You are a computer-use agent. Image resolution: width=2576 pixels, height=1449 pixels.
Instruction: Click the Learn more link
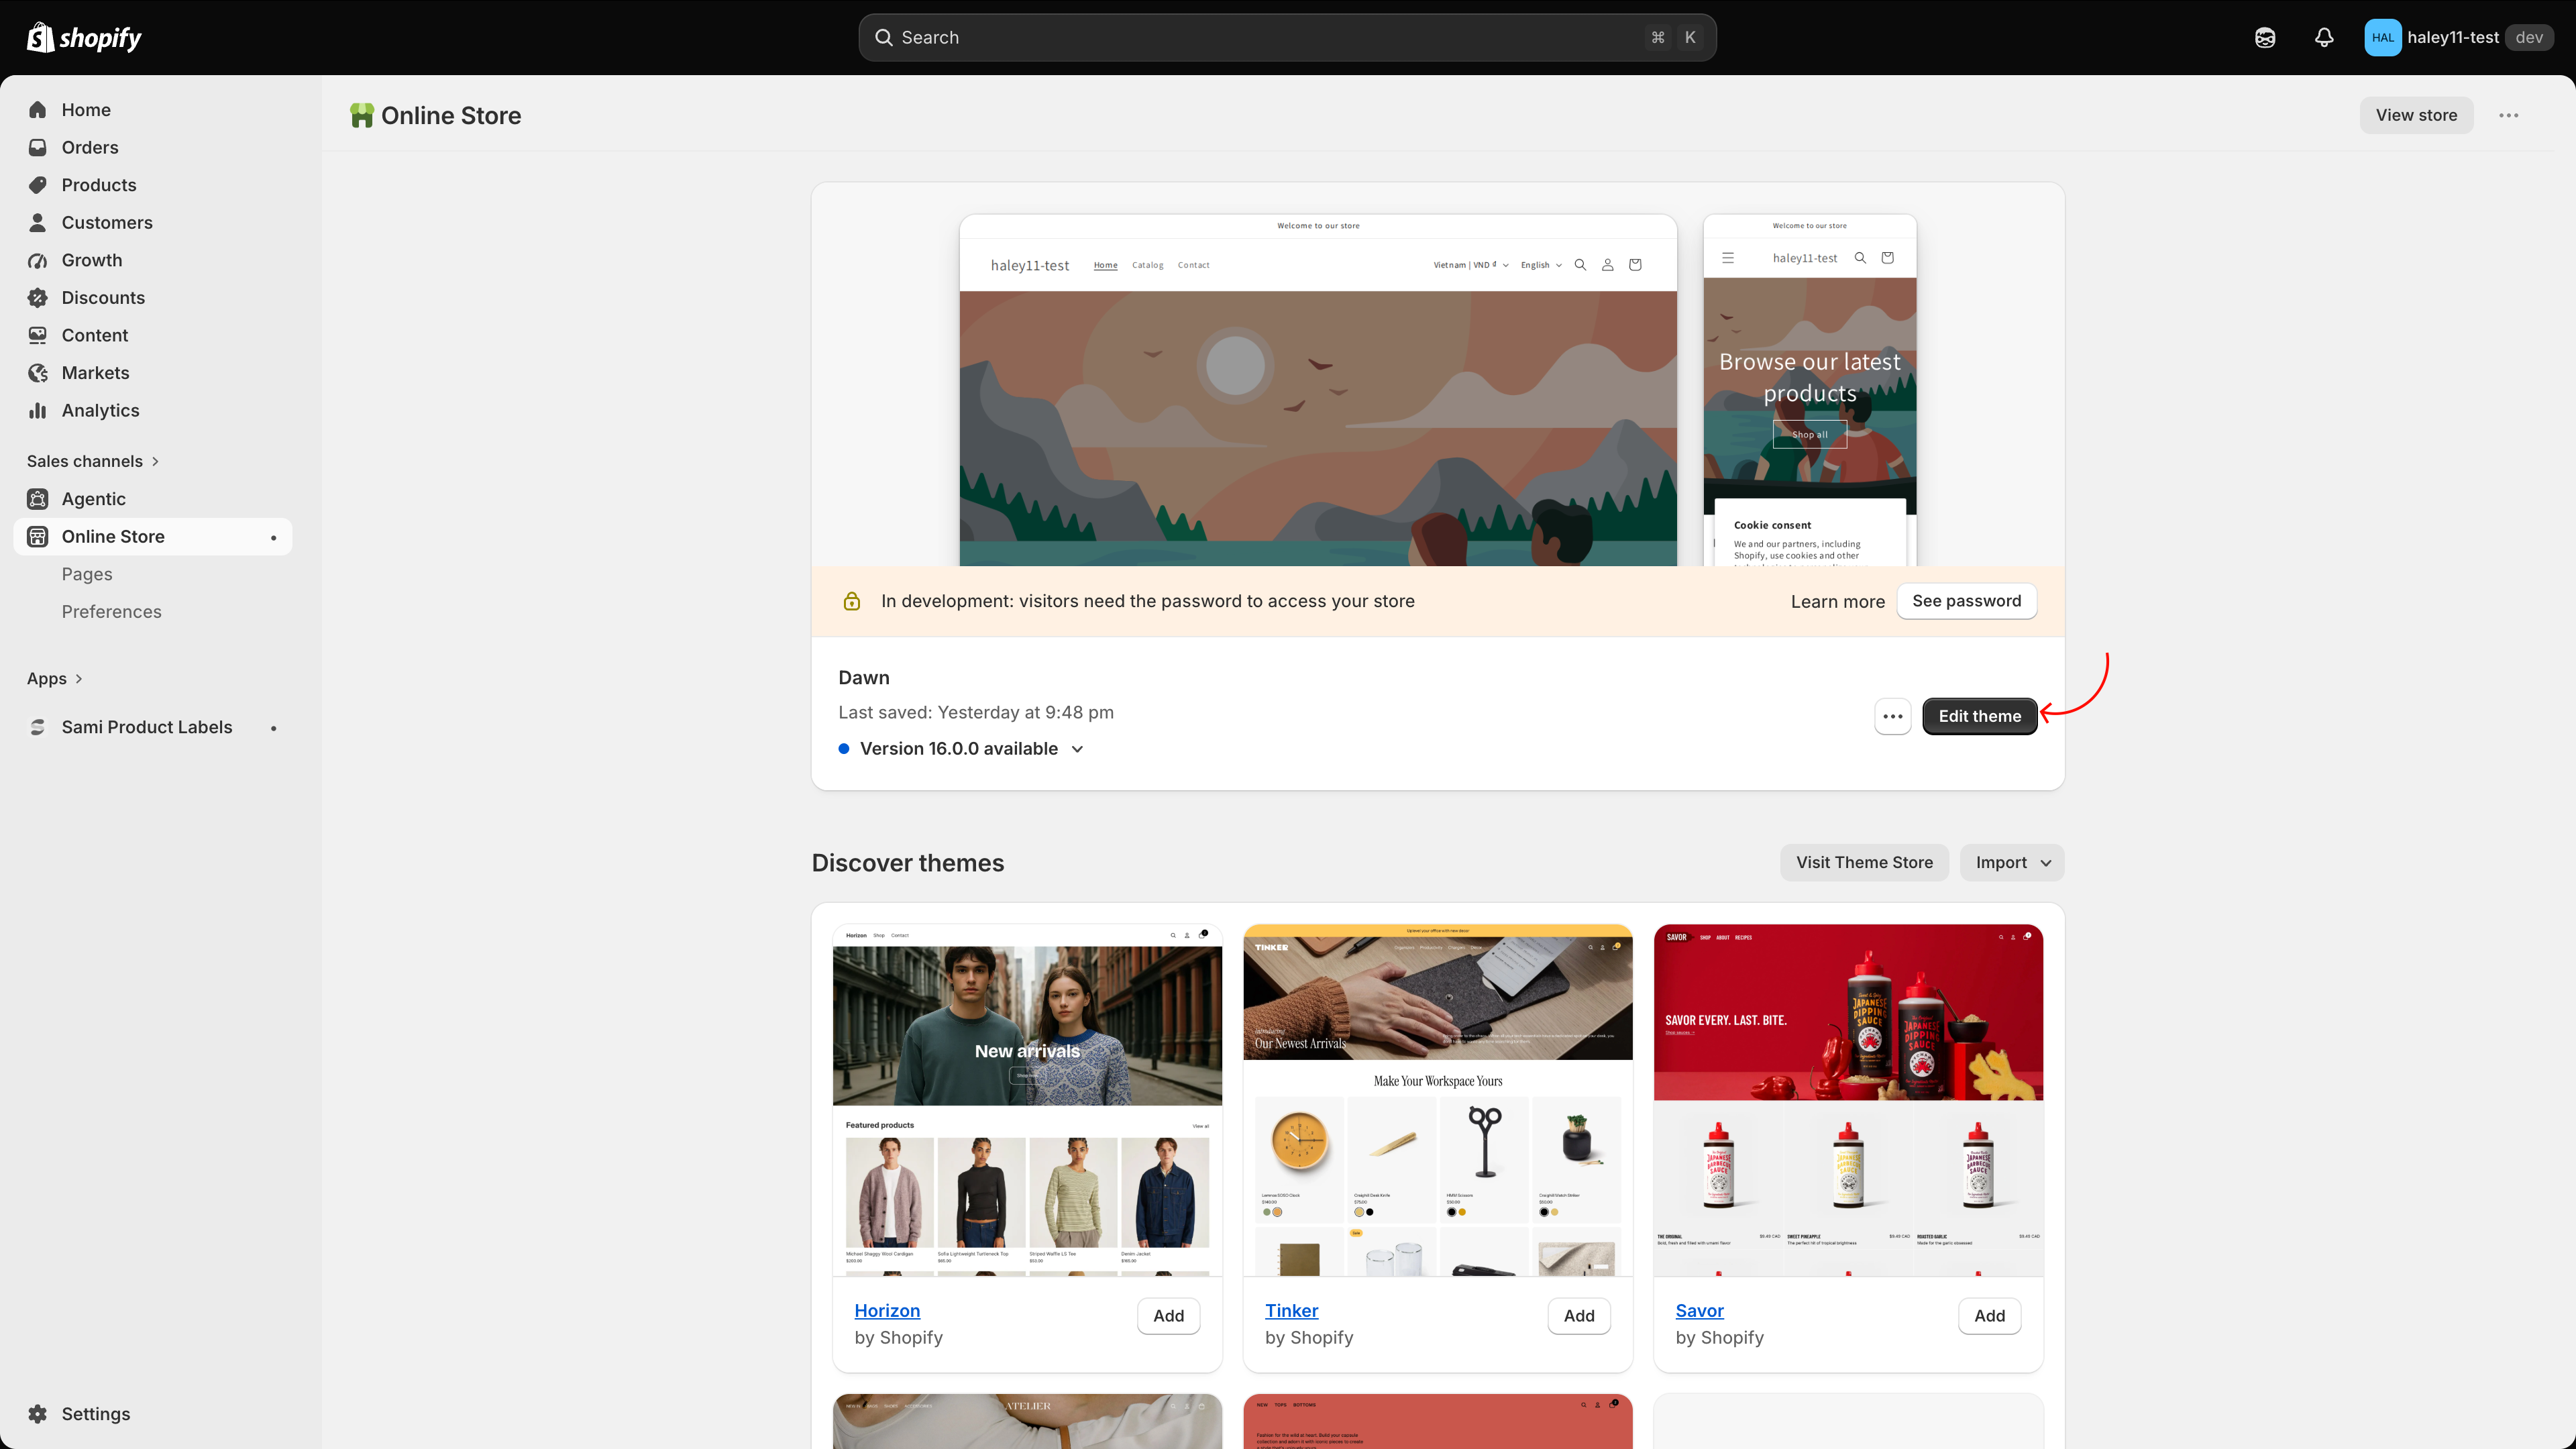(x=1837, y=602)
